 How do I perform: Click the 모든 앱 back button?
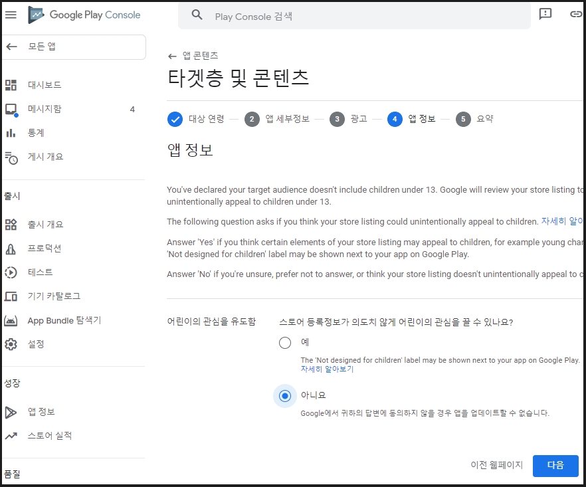pos(74,47)
